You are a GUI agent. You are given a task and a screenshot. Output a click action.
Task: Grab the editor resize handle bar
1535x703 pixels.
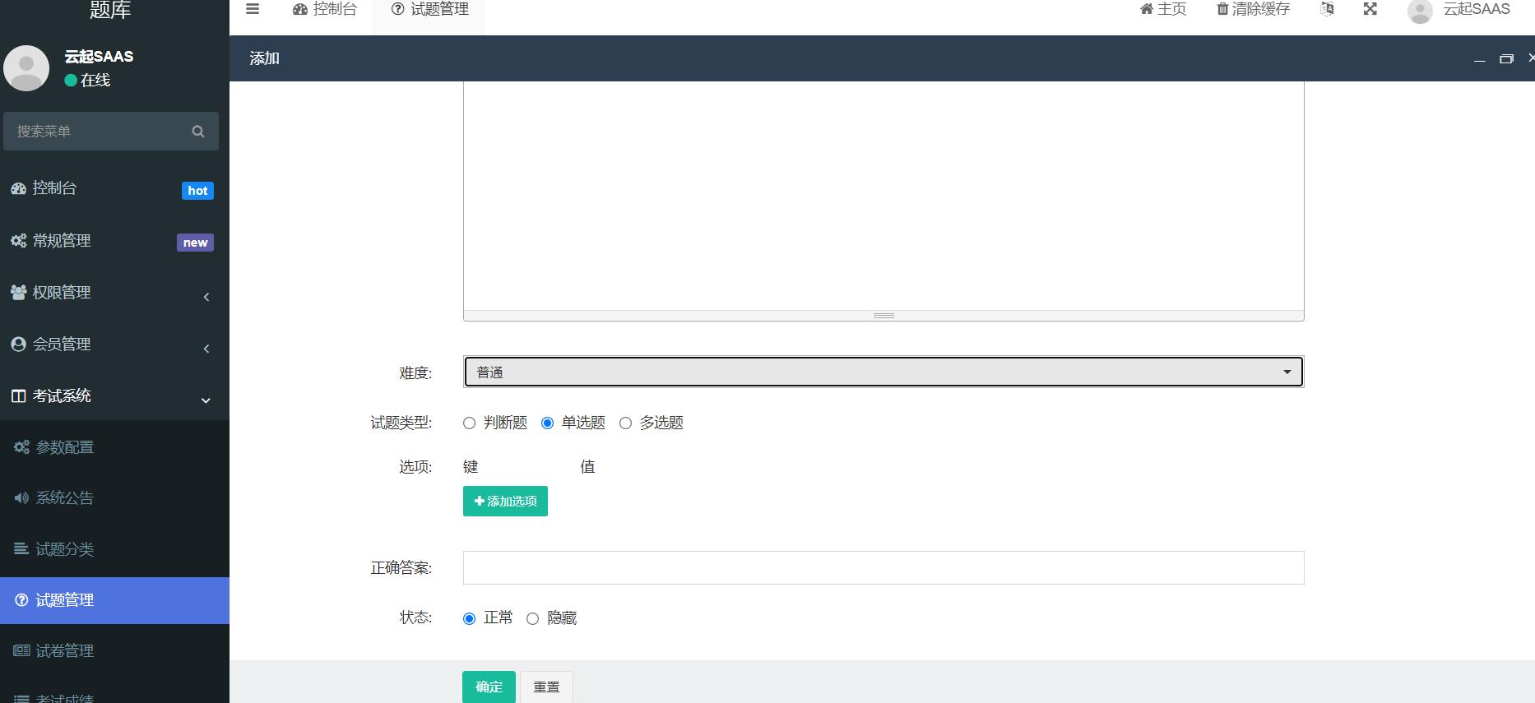coord(883,316)
